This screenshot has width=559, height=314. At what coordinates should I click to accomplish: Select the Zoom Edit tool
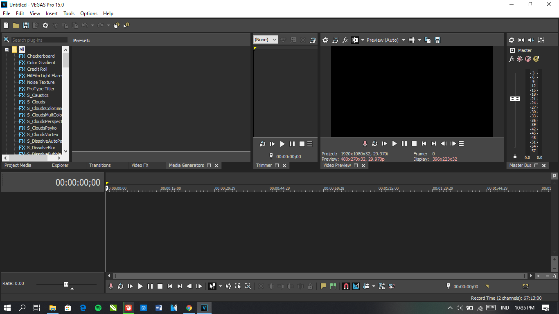pos(248,286)
